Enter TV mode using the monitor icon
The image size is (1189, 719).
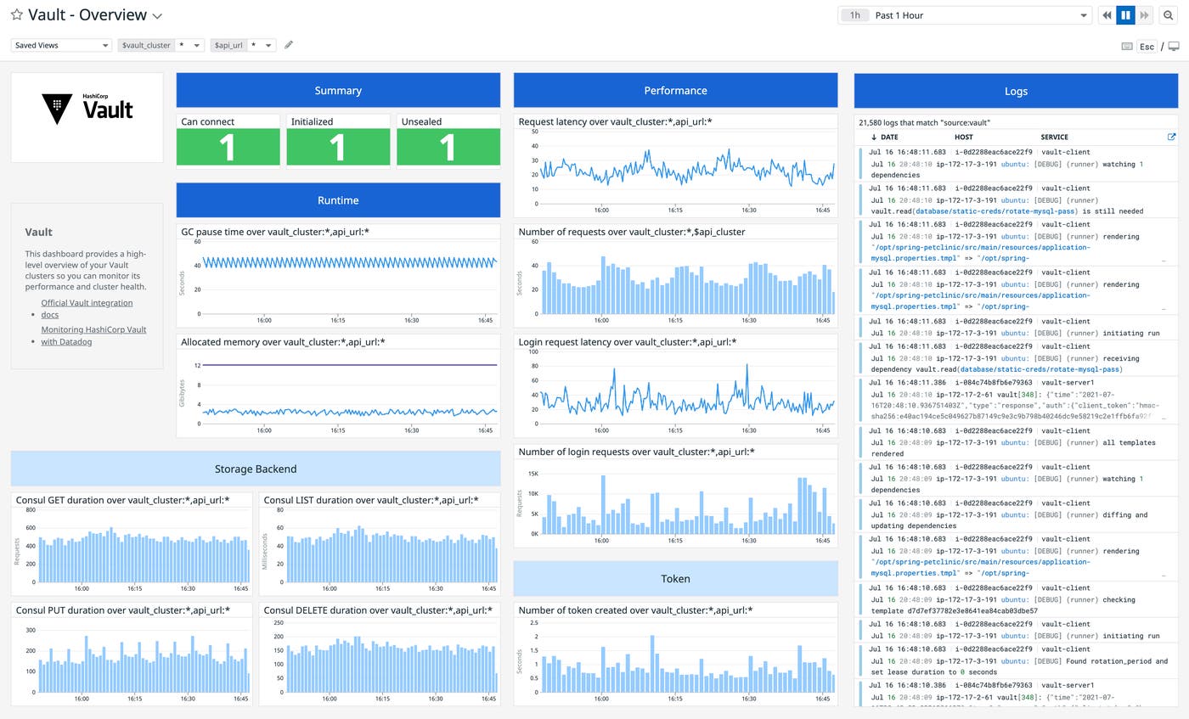(x=1175, y=47)
